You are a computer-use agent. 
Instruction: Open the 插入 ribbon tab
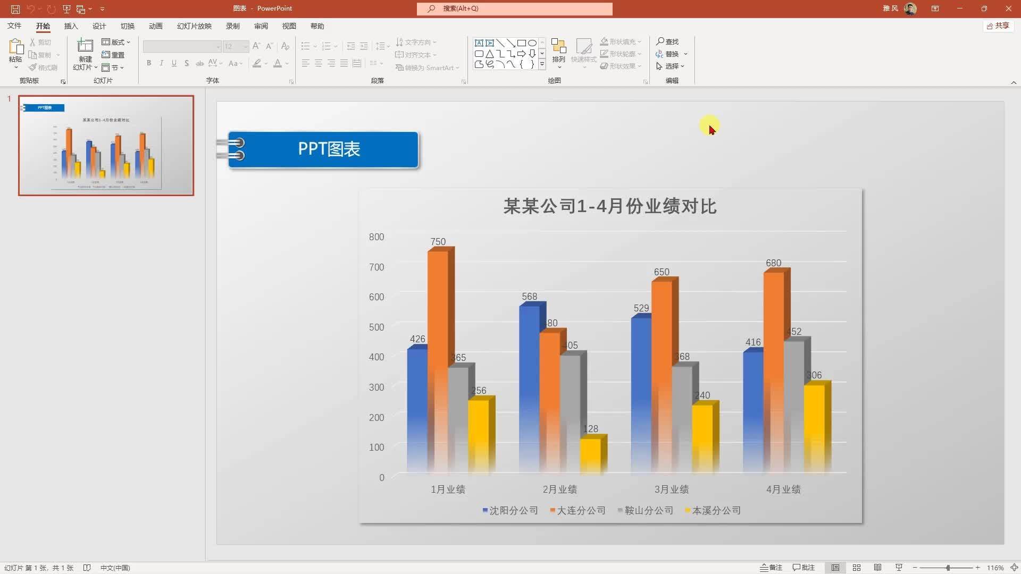71,26
